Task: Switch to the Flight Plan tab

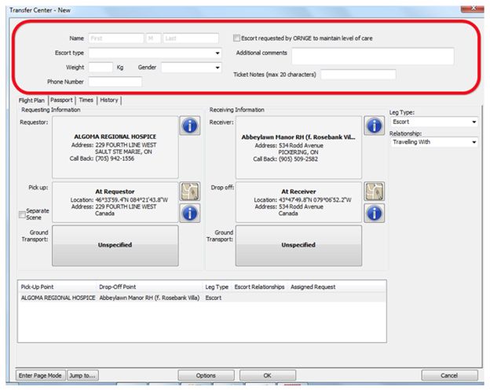Action: (x=31, y=100)
